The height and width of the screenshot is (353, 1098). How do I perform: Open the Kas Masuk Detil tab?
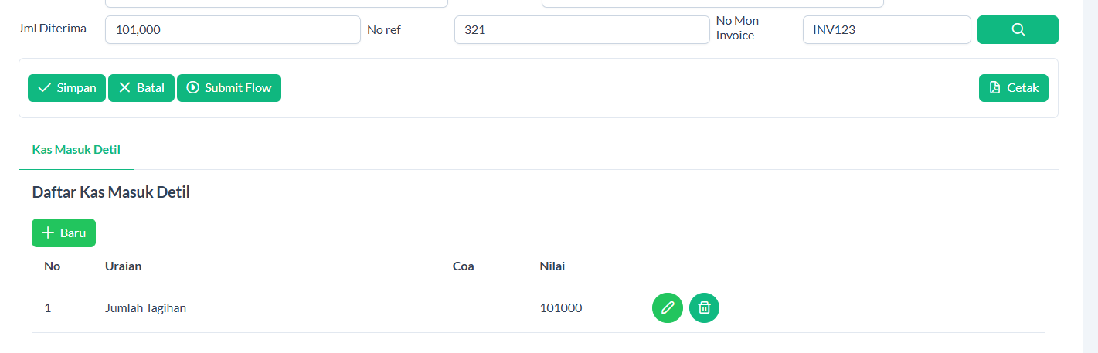[x=76, y=150]
